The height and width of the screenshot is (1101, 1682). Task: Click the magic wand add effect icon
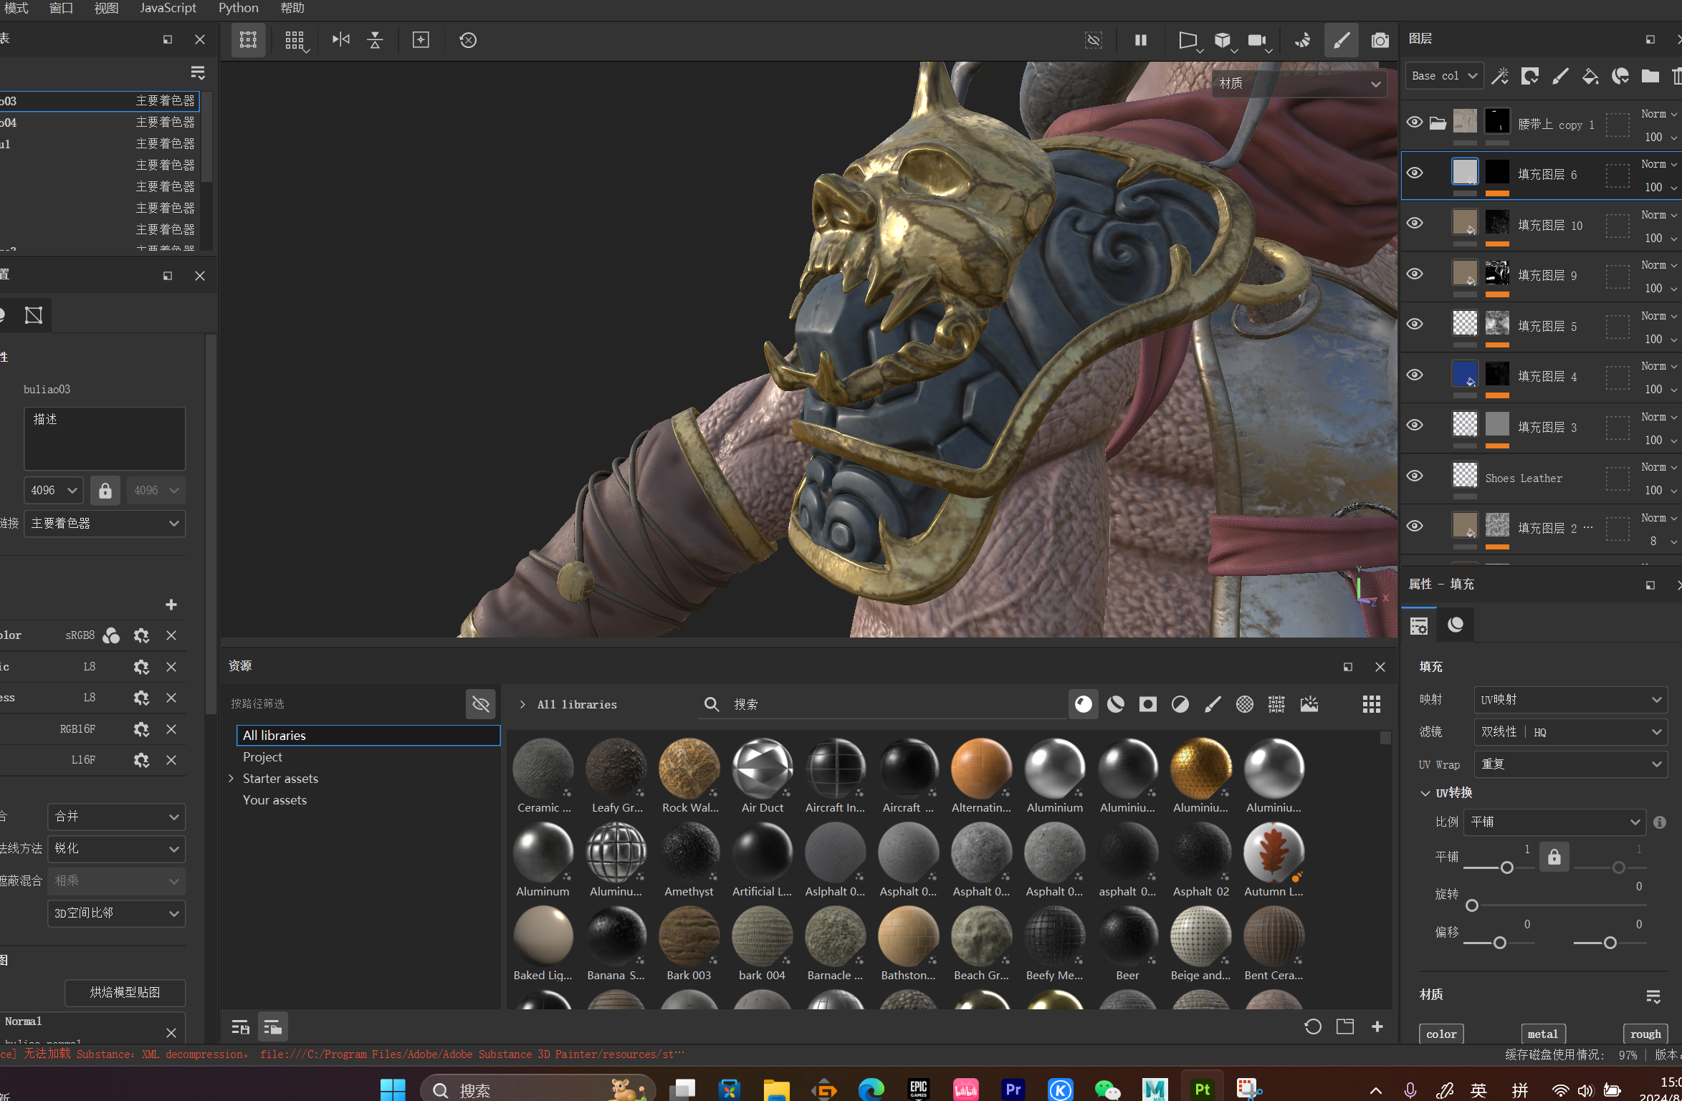click(1499, 76)
